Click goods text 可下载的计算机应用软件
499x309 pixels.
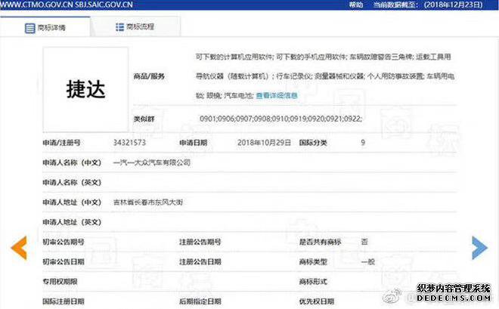[234, 57]
